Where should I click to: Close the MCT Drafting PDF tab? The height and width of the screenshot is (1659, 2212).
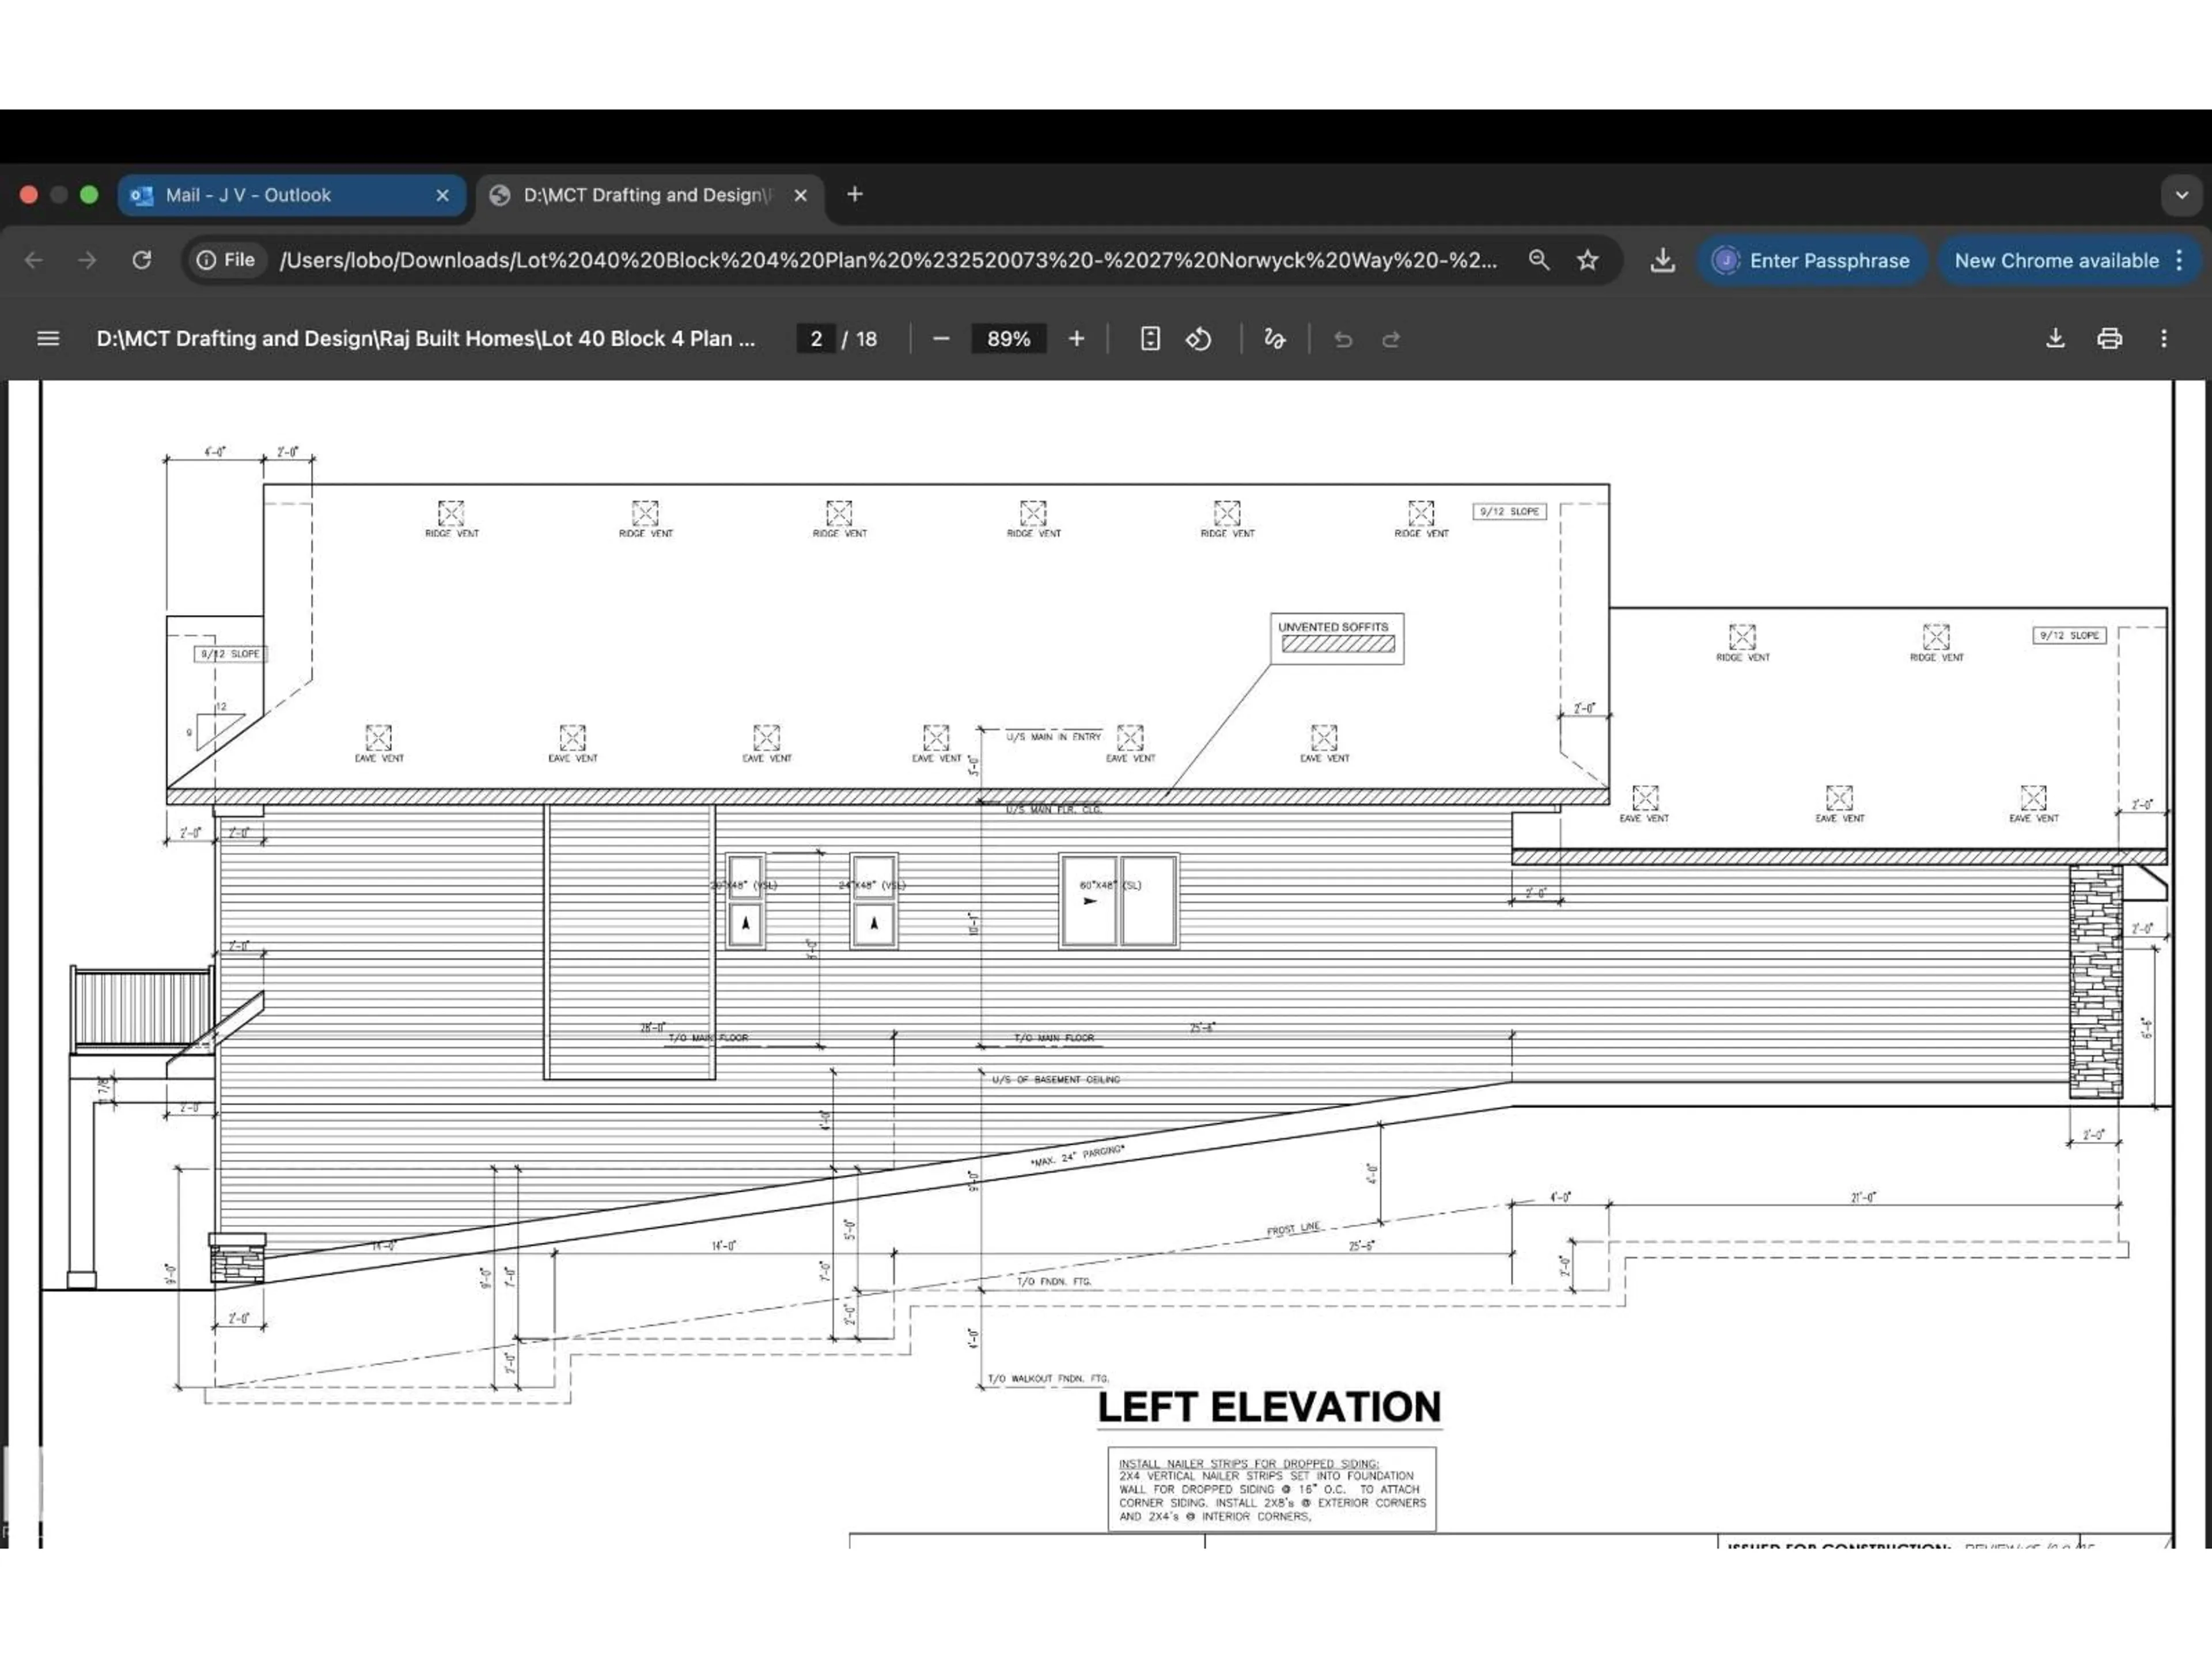point(800,195)
